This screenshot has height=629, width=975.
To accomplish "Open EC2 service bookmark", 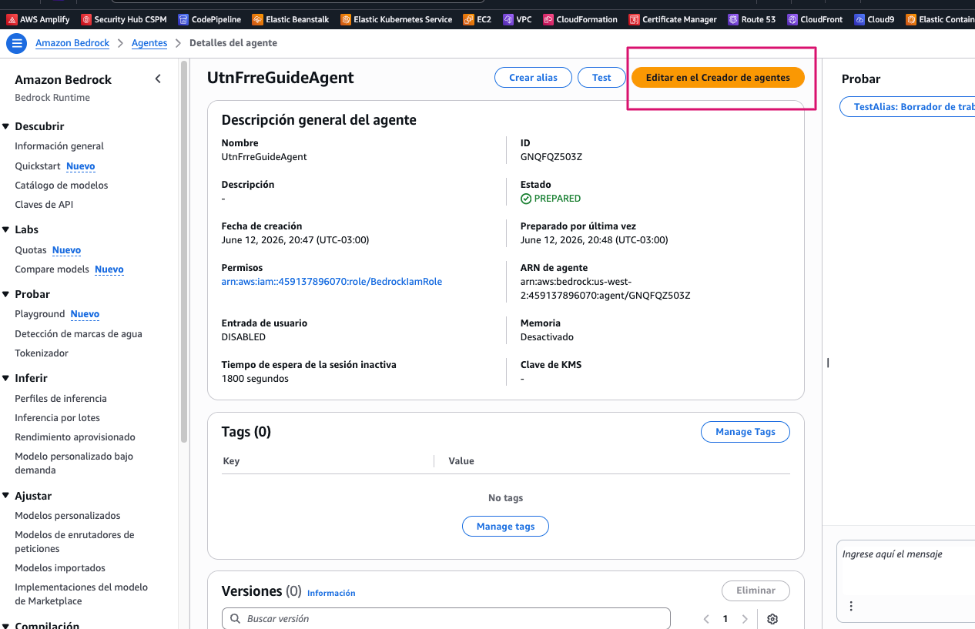I will 477,19.
